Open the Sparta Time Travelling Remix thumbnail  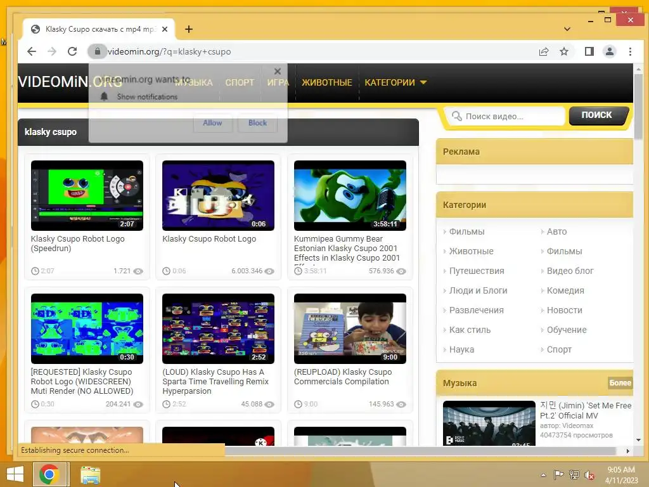(x=218, y=329)
